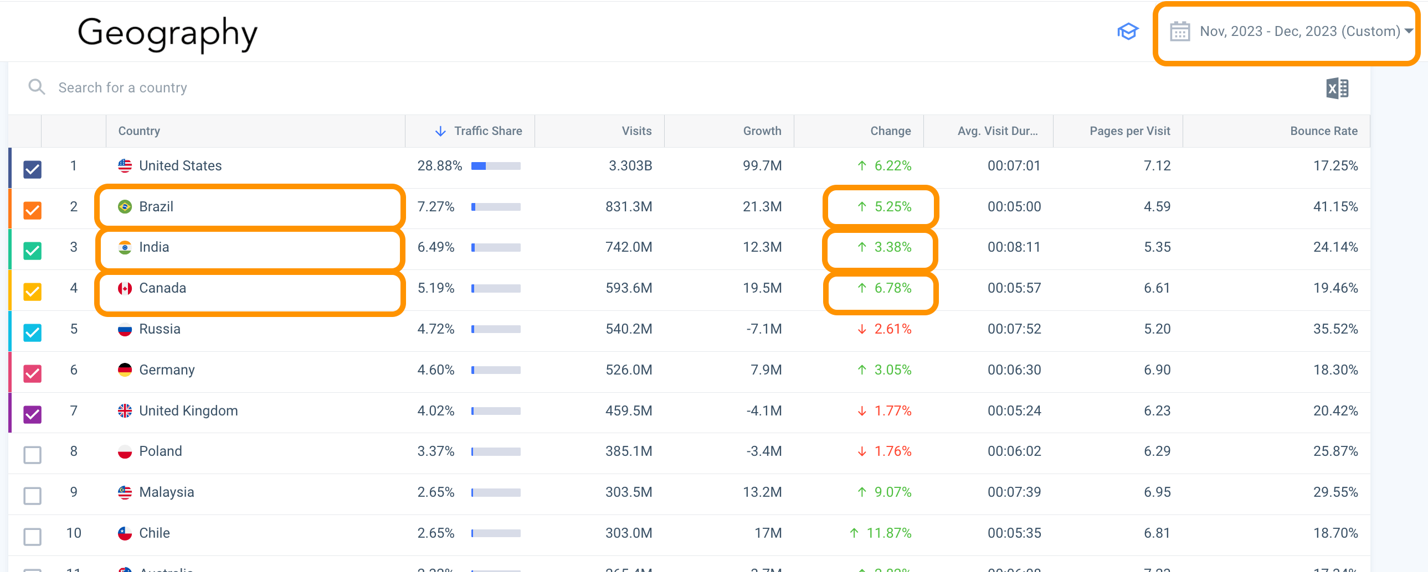Click the sort arrow next to Traffic Share

(x=440, y=131)
